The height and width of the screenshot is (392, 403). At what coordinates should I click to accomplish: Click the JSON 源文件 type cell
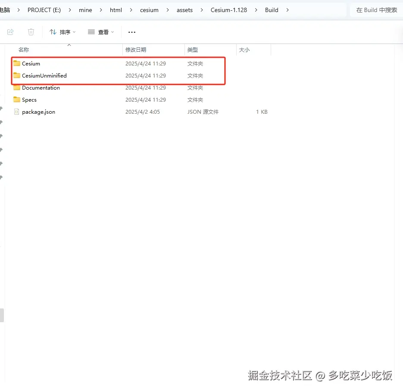click(203, 112)
